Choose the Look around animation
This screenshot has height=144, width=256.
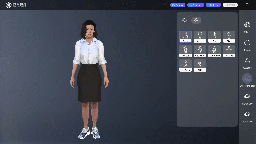pos(214,51)
